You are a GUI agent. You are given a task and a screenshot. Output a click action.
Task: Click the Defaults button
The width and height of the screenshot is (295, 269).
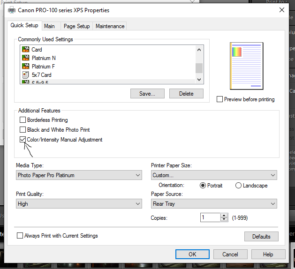coord(261,237)
